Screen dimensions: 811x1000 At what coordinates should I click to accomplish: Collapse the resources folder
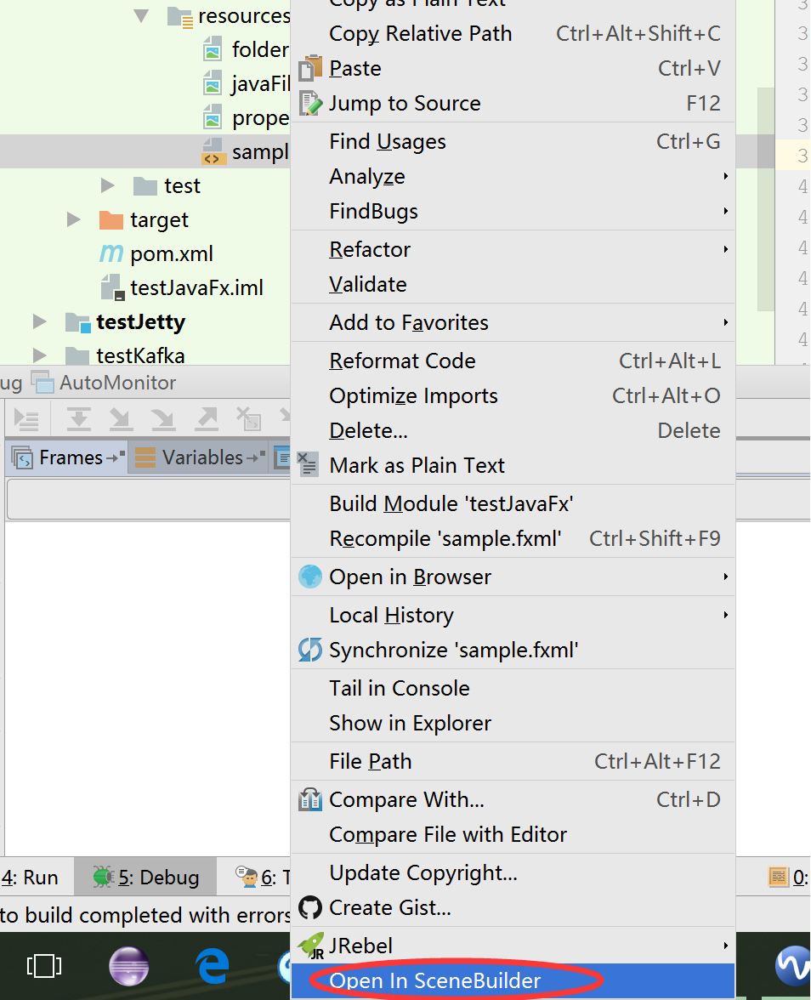[x=141, y=15]
